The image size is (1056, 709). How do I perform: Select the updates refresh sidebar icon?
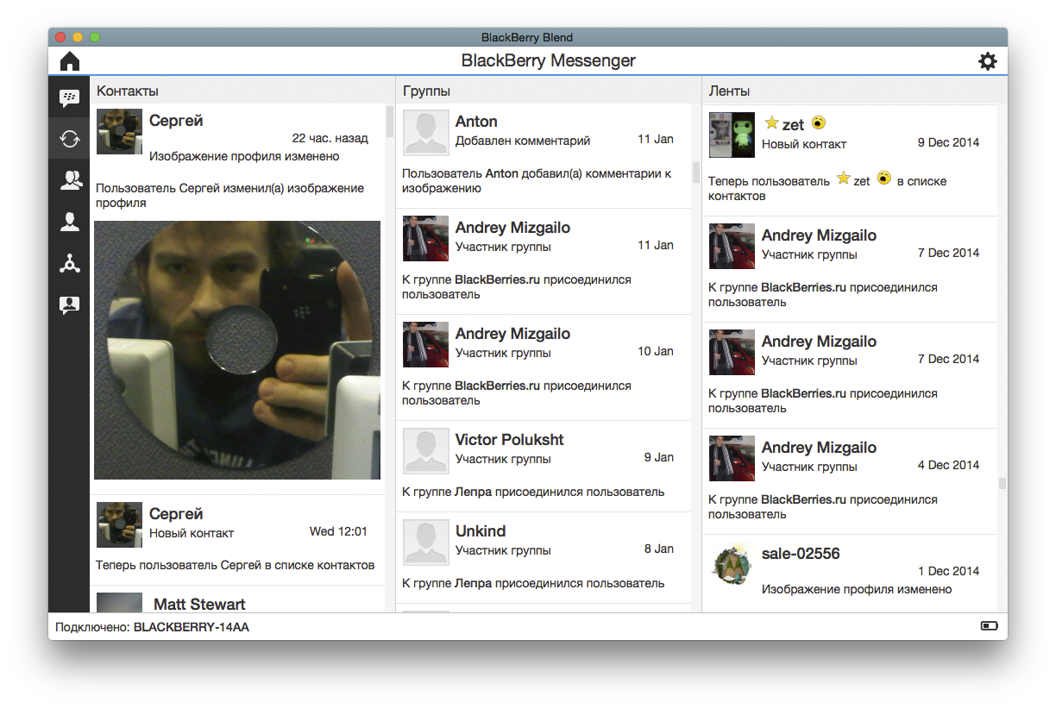coord(69,138)
